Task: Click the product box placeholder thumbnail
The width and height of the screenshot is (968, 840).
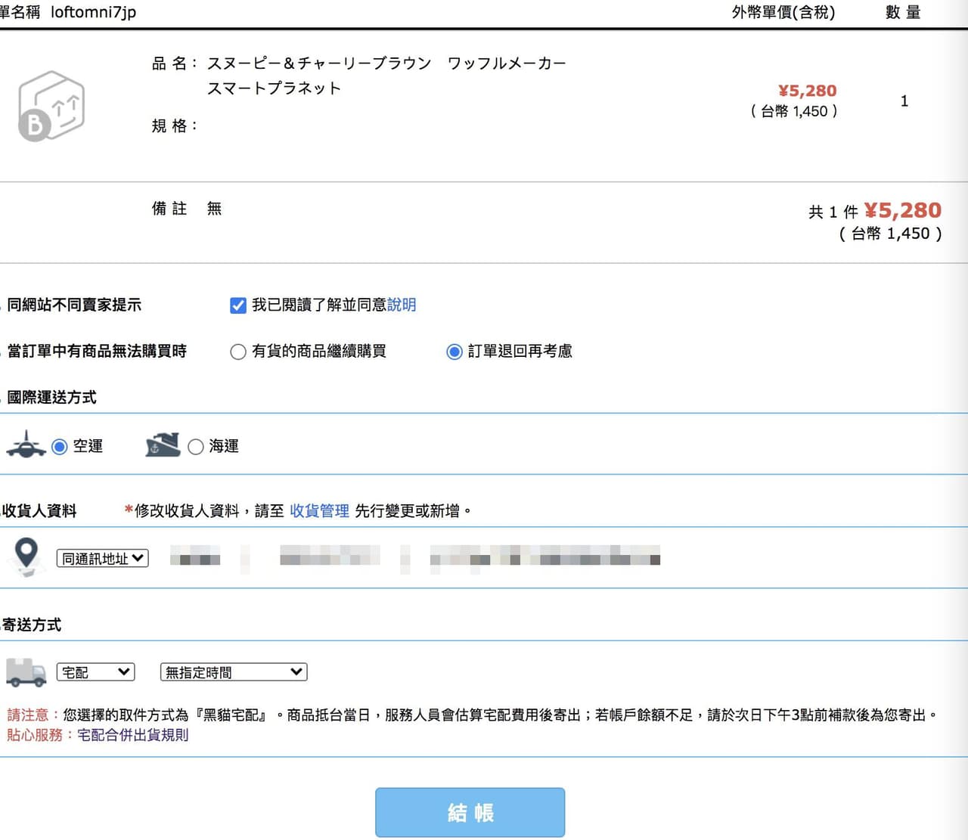Action: pos(51,106)
